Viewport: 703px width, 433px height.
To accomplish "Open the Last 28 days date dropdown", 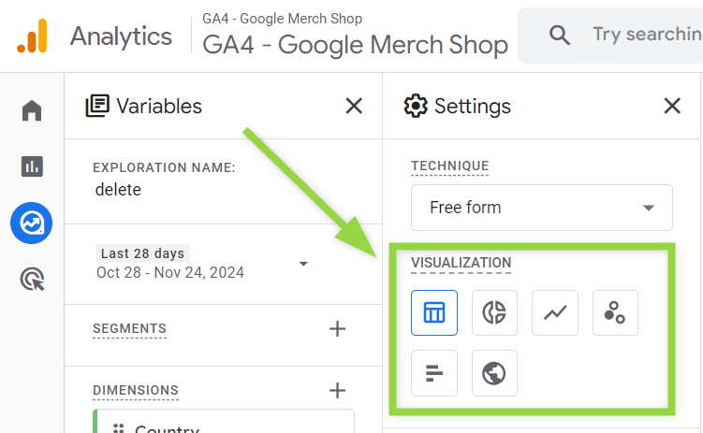I will [x=202, y=264].
